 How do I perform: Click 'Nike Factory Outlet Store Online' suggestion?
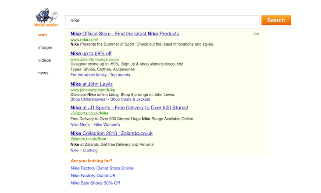[102, 168]
